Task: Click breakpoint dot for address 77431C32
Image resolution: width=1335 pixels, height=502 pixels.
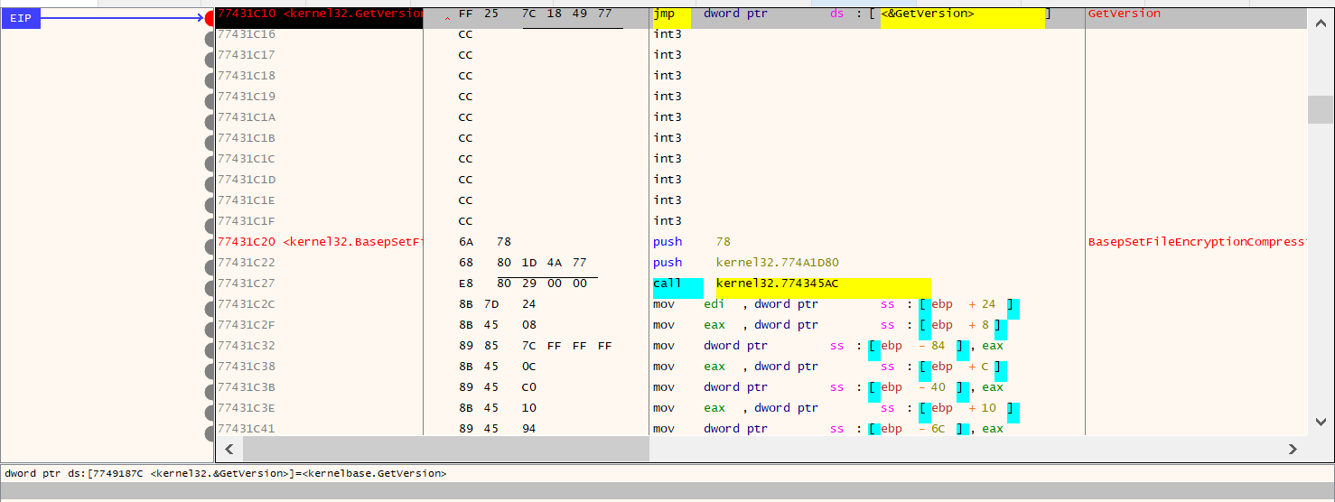Action: [210, 346]
